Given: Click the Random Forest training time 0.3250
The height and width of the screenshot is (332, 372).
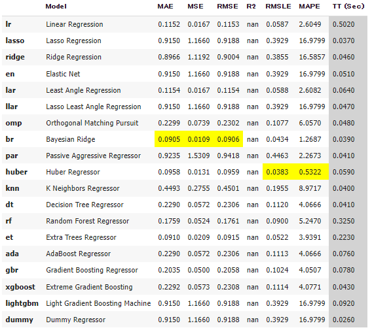Looking at the screenshot, I should pyautogui.click(x=344, y=221).
